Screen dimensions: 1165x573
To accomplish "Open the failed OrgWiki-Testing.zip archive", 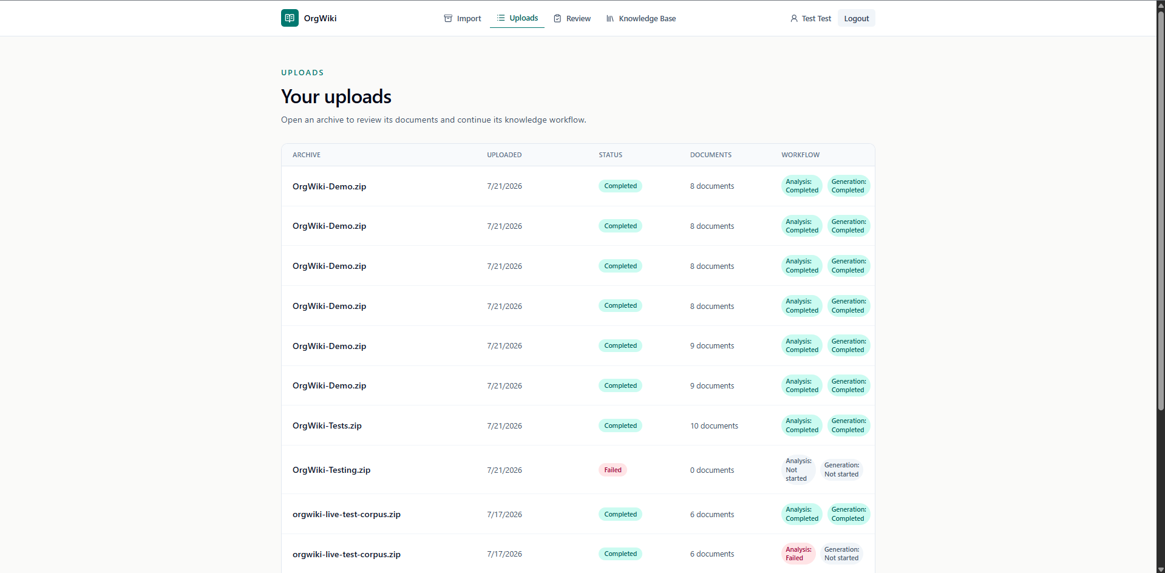I will coord(331,470).
